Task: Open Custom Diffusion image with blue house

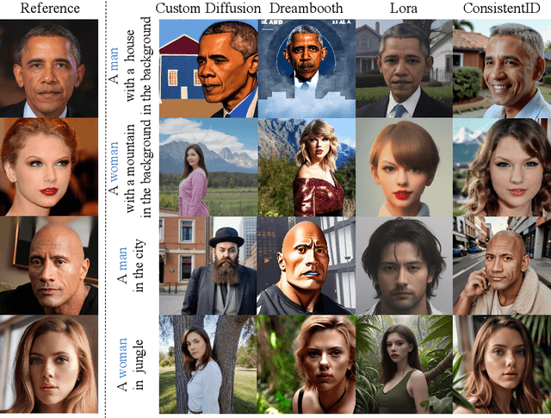Action: point(207,69)
